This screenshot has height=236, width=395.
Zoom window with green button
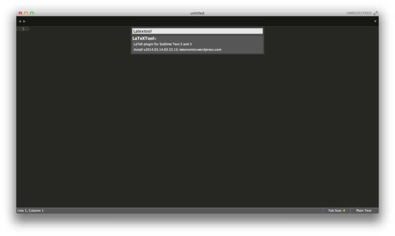[32, 13]
